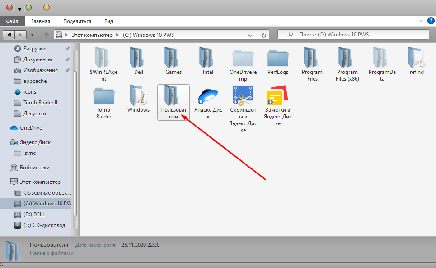Image resolution: width=436 pixels, height=268 pixels.
Task: Select Этот компьютер in the navigation pane
Action: (40, 182)
